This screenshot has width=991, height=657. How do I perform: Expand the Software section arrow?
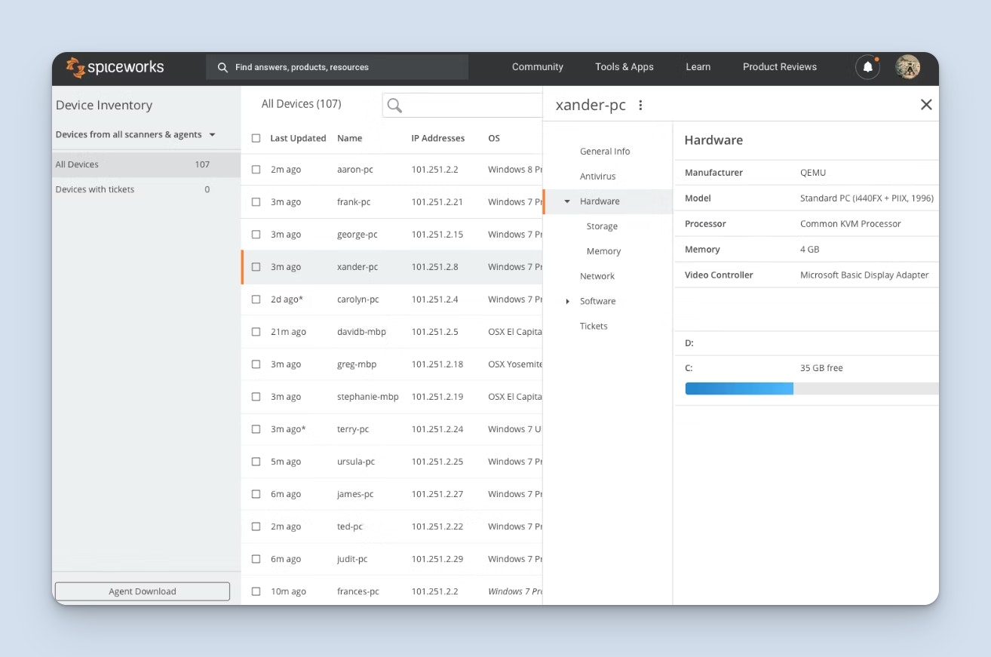click(567, 302)
